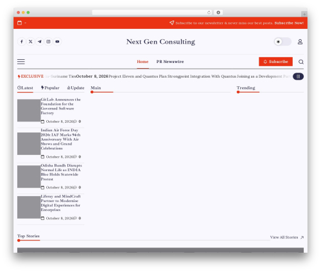The width and height of the screenshot is (321, 272).
Task: Click the extension icon beside address bar
Action: click(x=218, y=12)
